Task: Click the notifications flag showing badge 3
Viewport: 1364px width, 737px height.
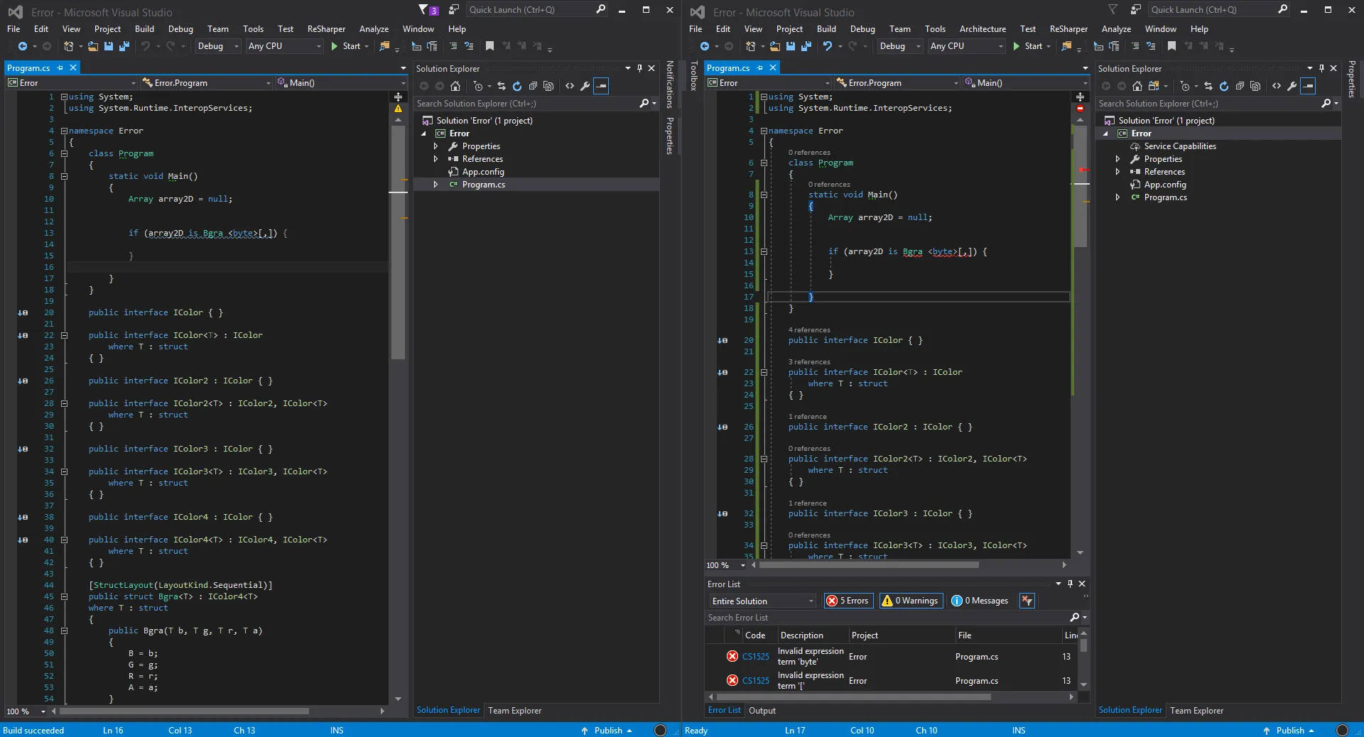Action: point(428,10)
